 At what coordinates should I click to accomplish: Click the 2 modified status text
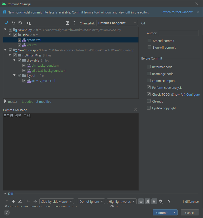(x=44, y=102)
